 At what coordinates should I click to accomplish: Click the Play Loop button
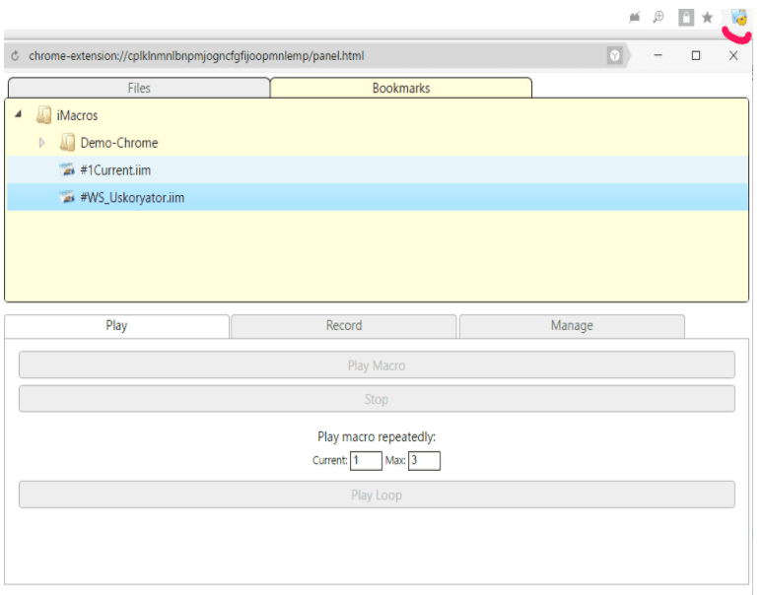(377, 495)
